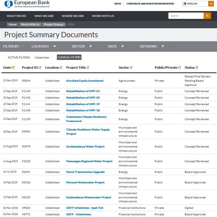Sort by Project Title sort icon
The height and width of the screenshot is (217, 217).
pyautogui.click(x=88, y=68)
